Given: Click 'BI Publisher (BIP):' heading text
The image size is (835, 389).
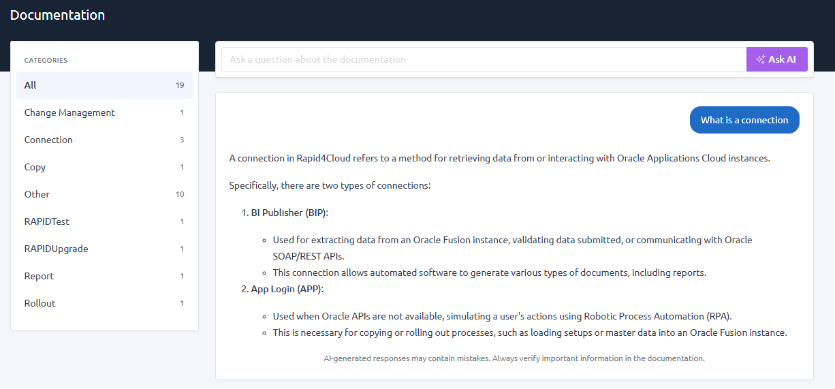Looking at the screenshot, I should click(289, 213).
